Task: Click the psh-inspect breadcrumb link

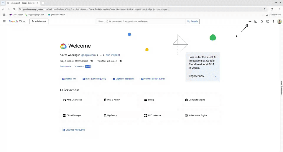Action: [x=113, y=55]
